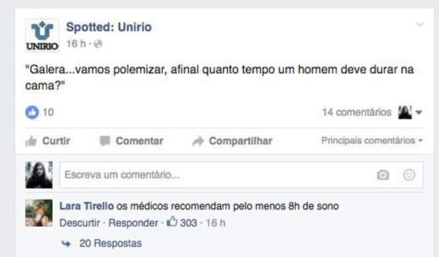Toggle Descurtir on Lara's comment
The image size is (439, 257).
80,223
